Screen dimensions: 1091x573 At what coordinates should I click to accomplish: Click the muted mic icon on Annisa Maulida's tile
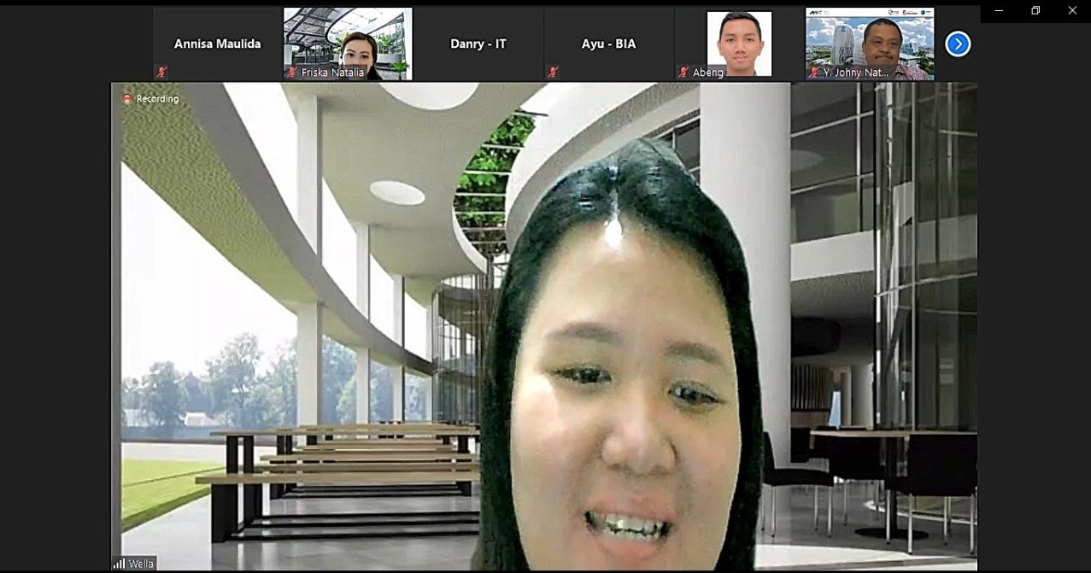coord(162,73)
